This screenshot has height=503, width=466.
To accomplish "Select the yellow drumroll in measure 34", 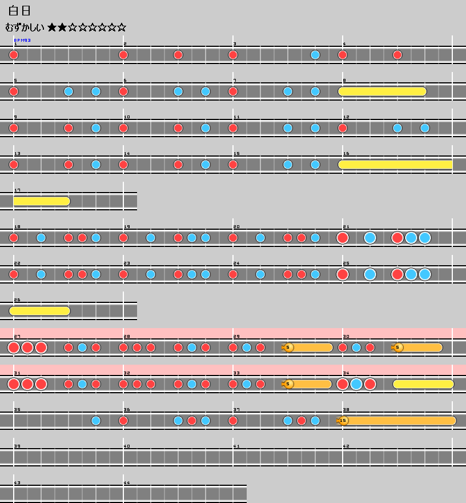I will tap(423, 384).
